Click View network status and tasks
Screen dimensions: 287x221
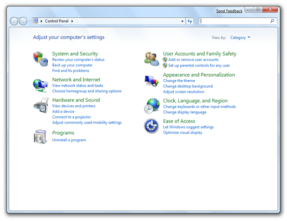point(78,86)
